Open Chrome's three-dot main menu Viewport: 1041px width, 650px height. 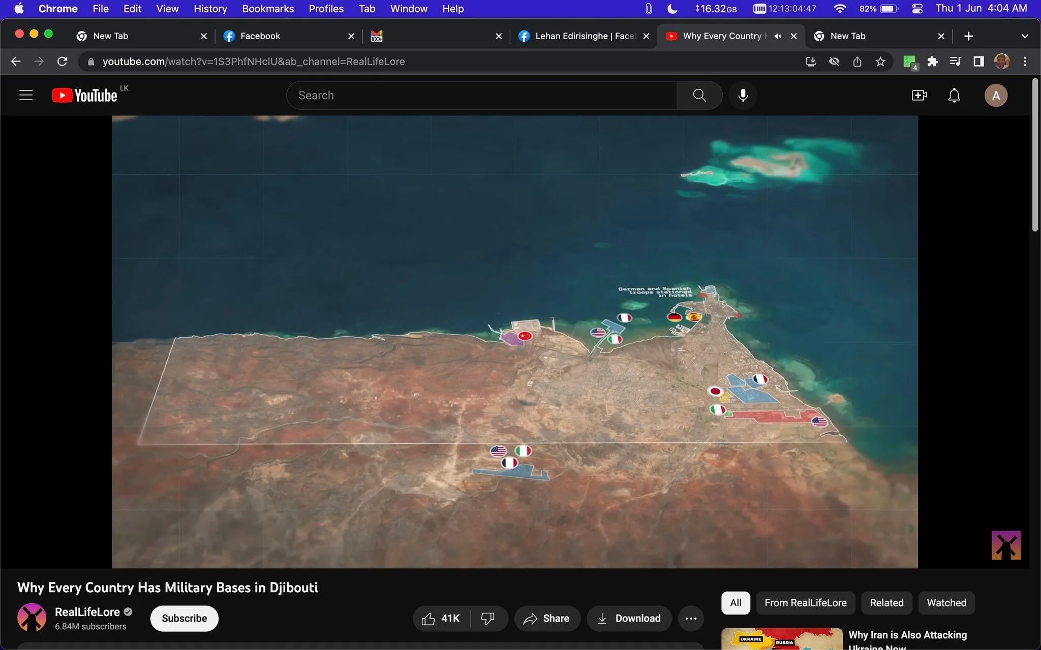pos(1025,61)
